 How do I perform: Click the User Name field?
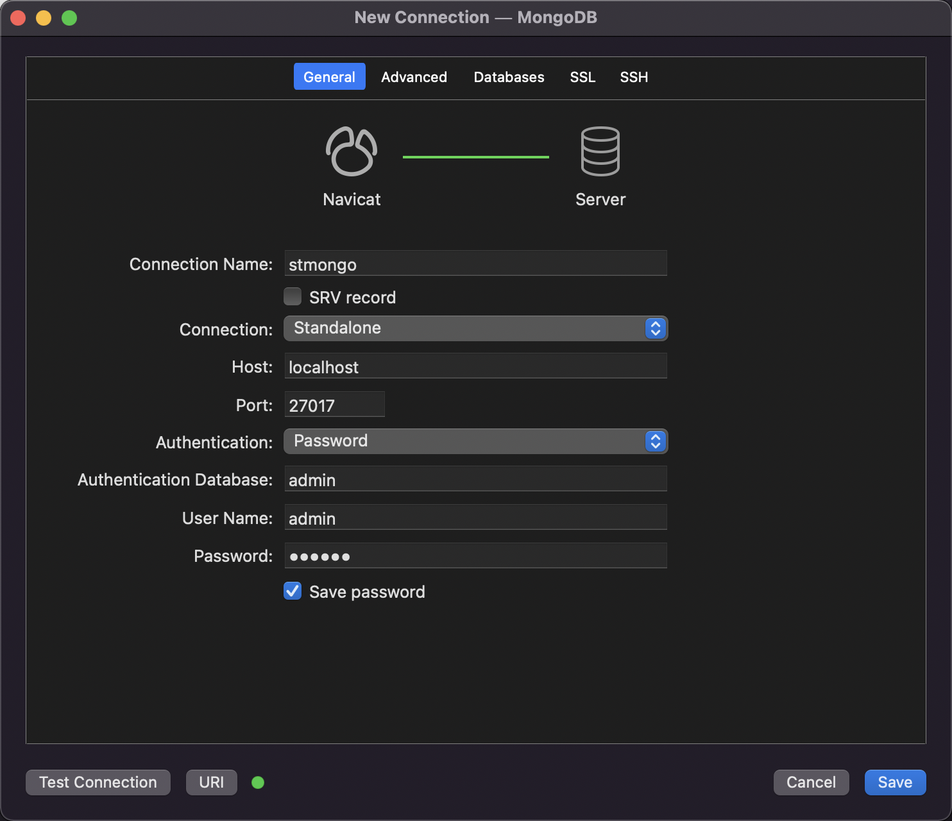(475, 518)
